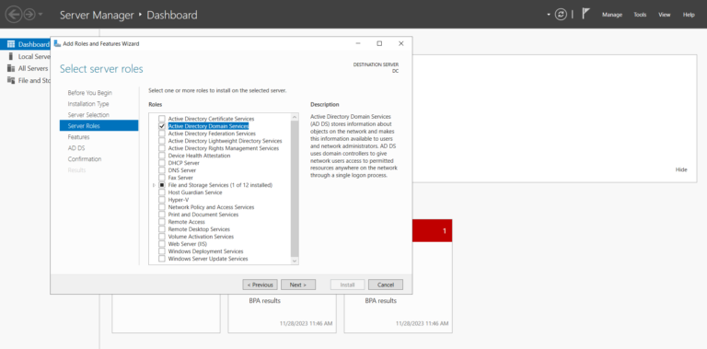Screen dimensions: 707x349
Task: Click the Server Manager back arrow
Action: 13,15
